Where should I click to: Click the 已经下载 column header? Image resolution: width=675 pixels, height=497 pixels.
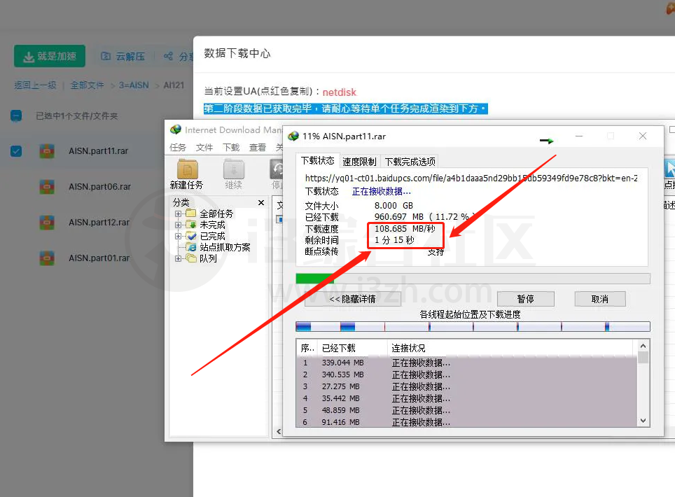coord(353,348)
